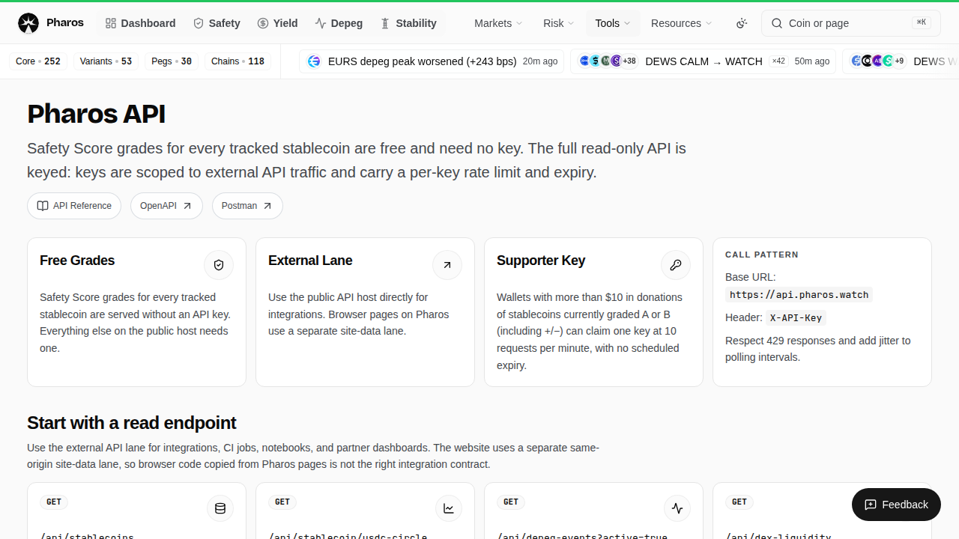This screenshot has height=539, width=959.
Task: Click the coin icon cluster beside DEWS CALM → WATCH
Action: (x=608, y=61)
